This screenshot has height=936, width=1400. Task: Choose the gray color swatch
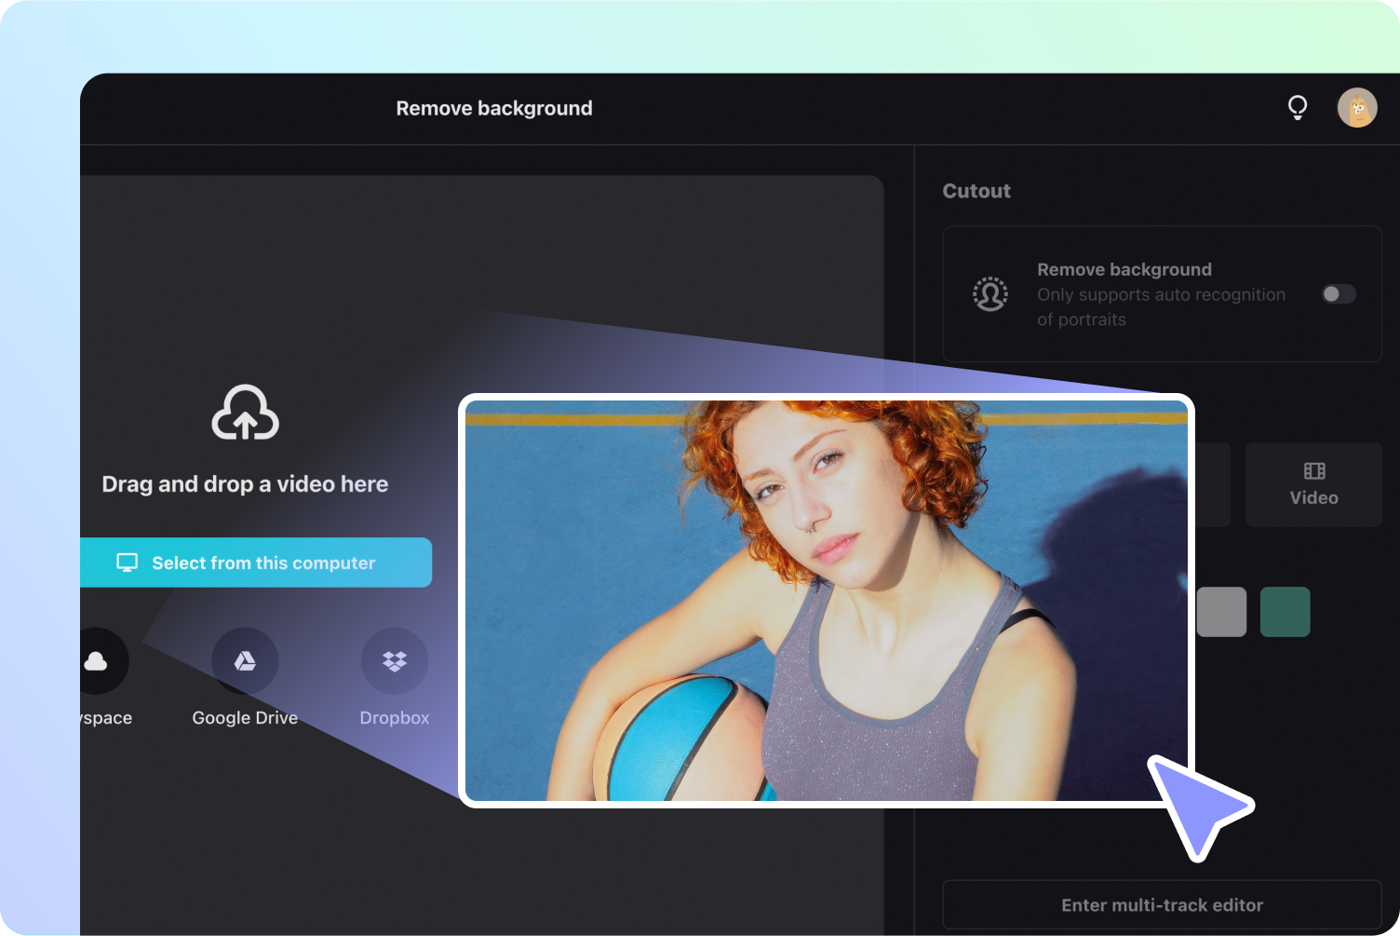[x=1221, y=612]
